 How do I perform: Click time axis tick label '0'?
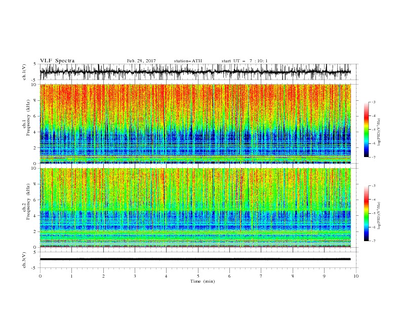click(40, 276)
